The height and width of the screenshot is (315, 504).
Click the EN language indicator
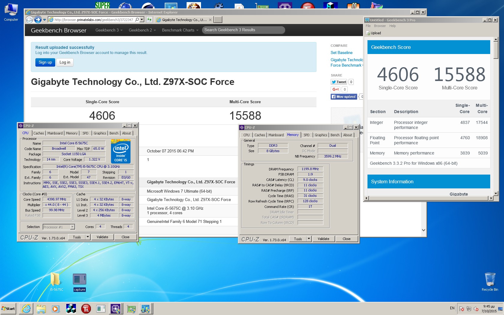point(452,308)
